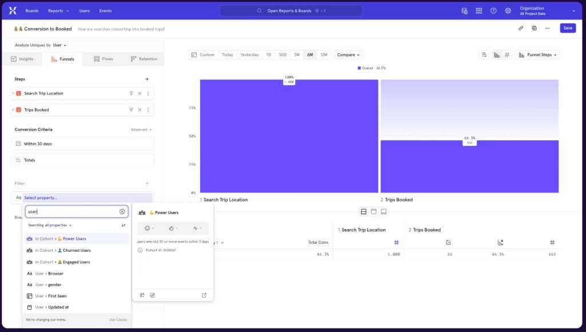The width and height of the screenshot is (586, 332).
Task: Click the Save button
Action: (567, 28)
